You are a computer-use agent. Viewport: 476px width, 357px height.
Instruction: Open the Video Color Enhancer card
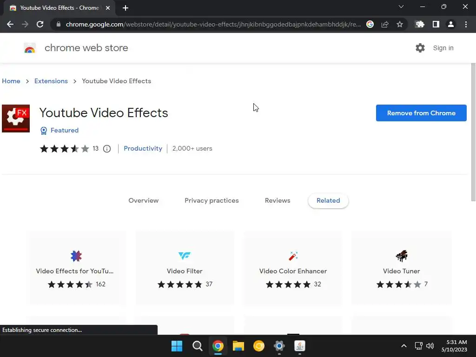pos(293,268)
